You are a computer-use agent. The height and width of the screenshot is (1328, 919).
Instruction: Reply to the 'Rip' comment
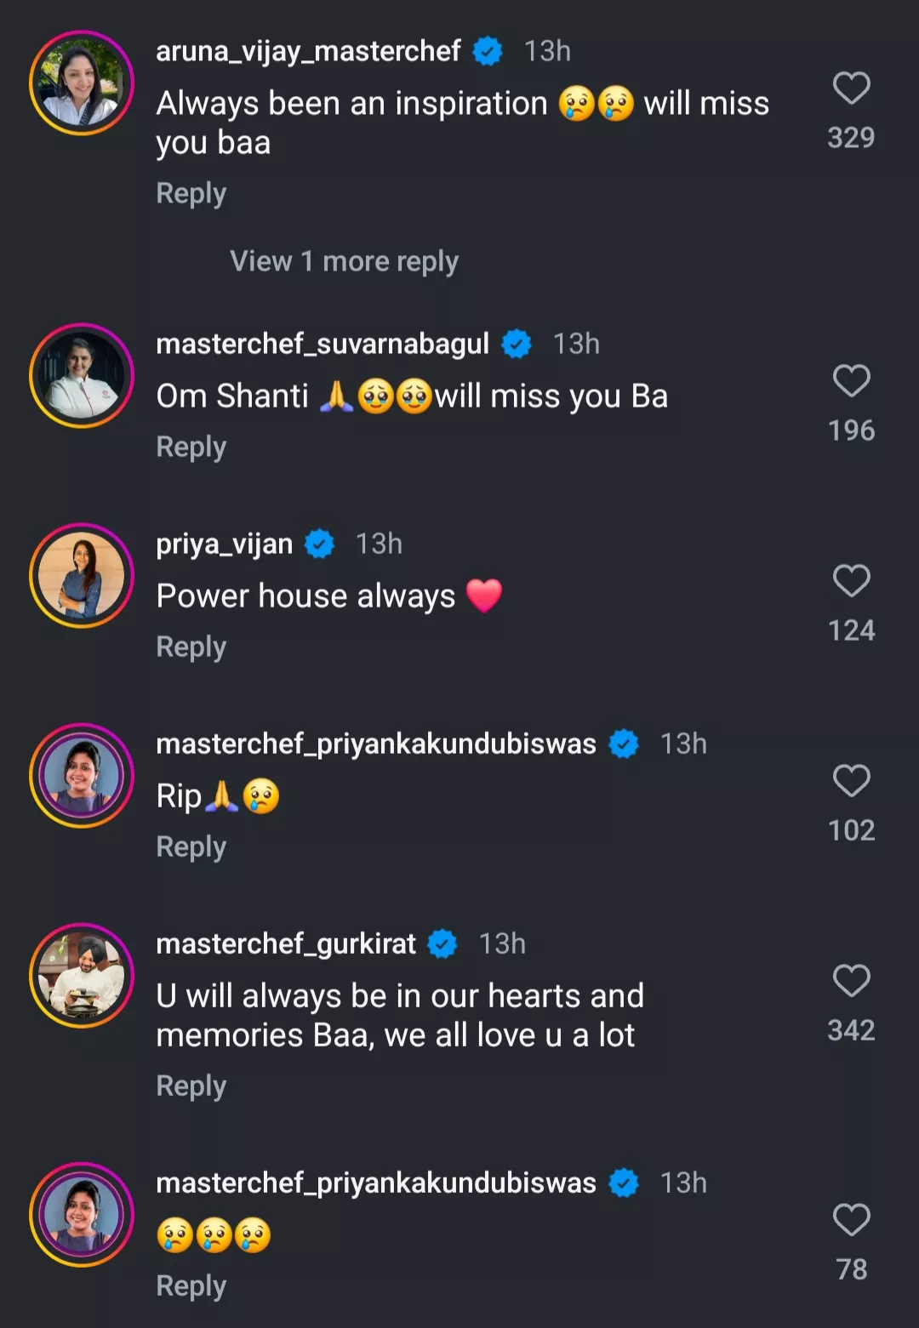[x=191, y=846]
